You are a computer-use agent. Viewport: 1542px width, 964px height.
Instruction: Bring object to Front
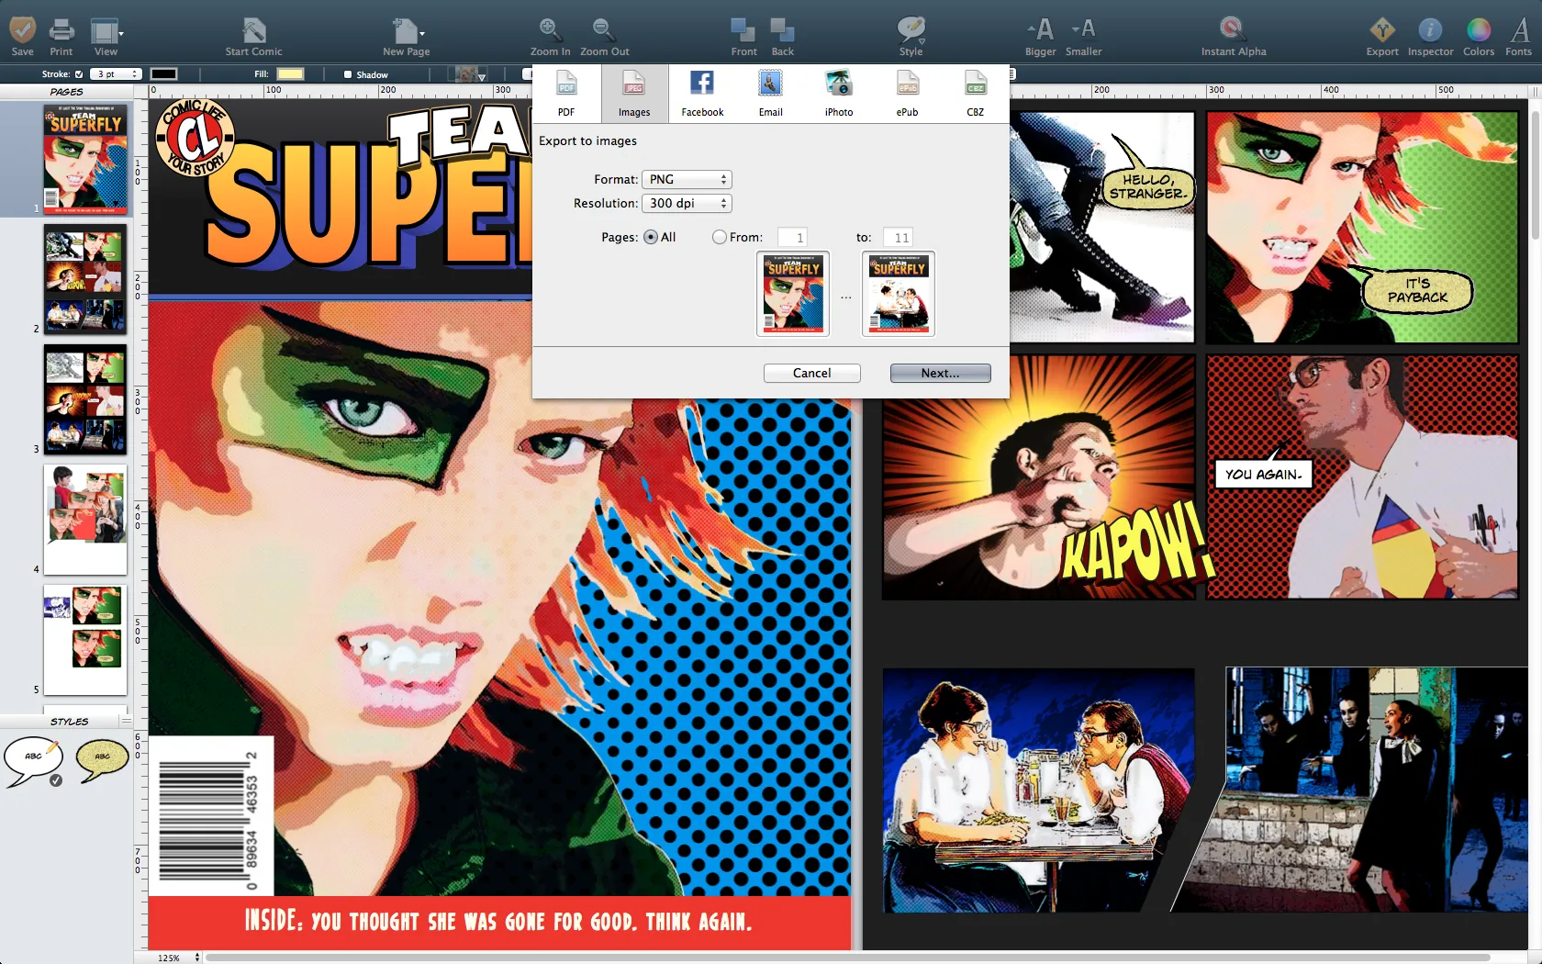[743, 36]
